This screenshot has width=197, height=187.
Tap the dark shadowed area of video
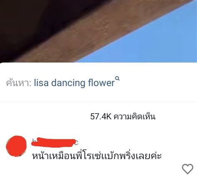click(28, 21)
